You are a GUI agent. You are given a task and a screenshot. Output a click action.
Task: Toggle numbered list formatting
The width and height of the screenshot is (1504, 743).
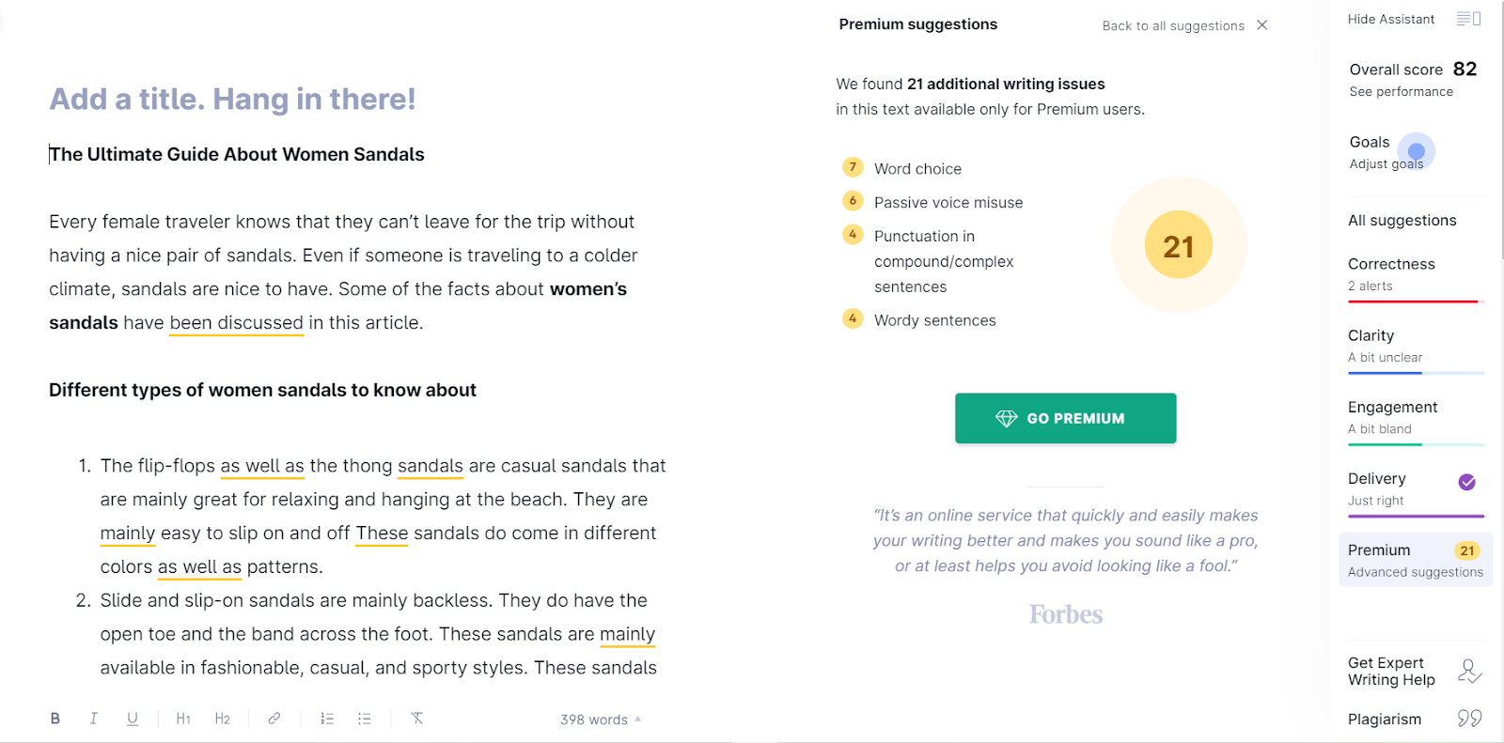(327, 719)
